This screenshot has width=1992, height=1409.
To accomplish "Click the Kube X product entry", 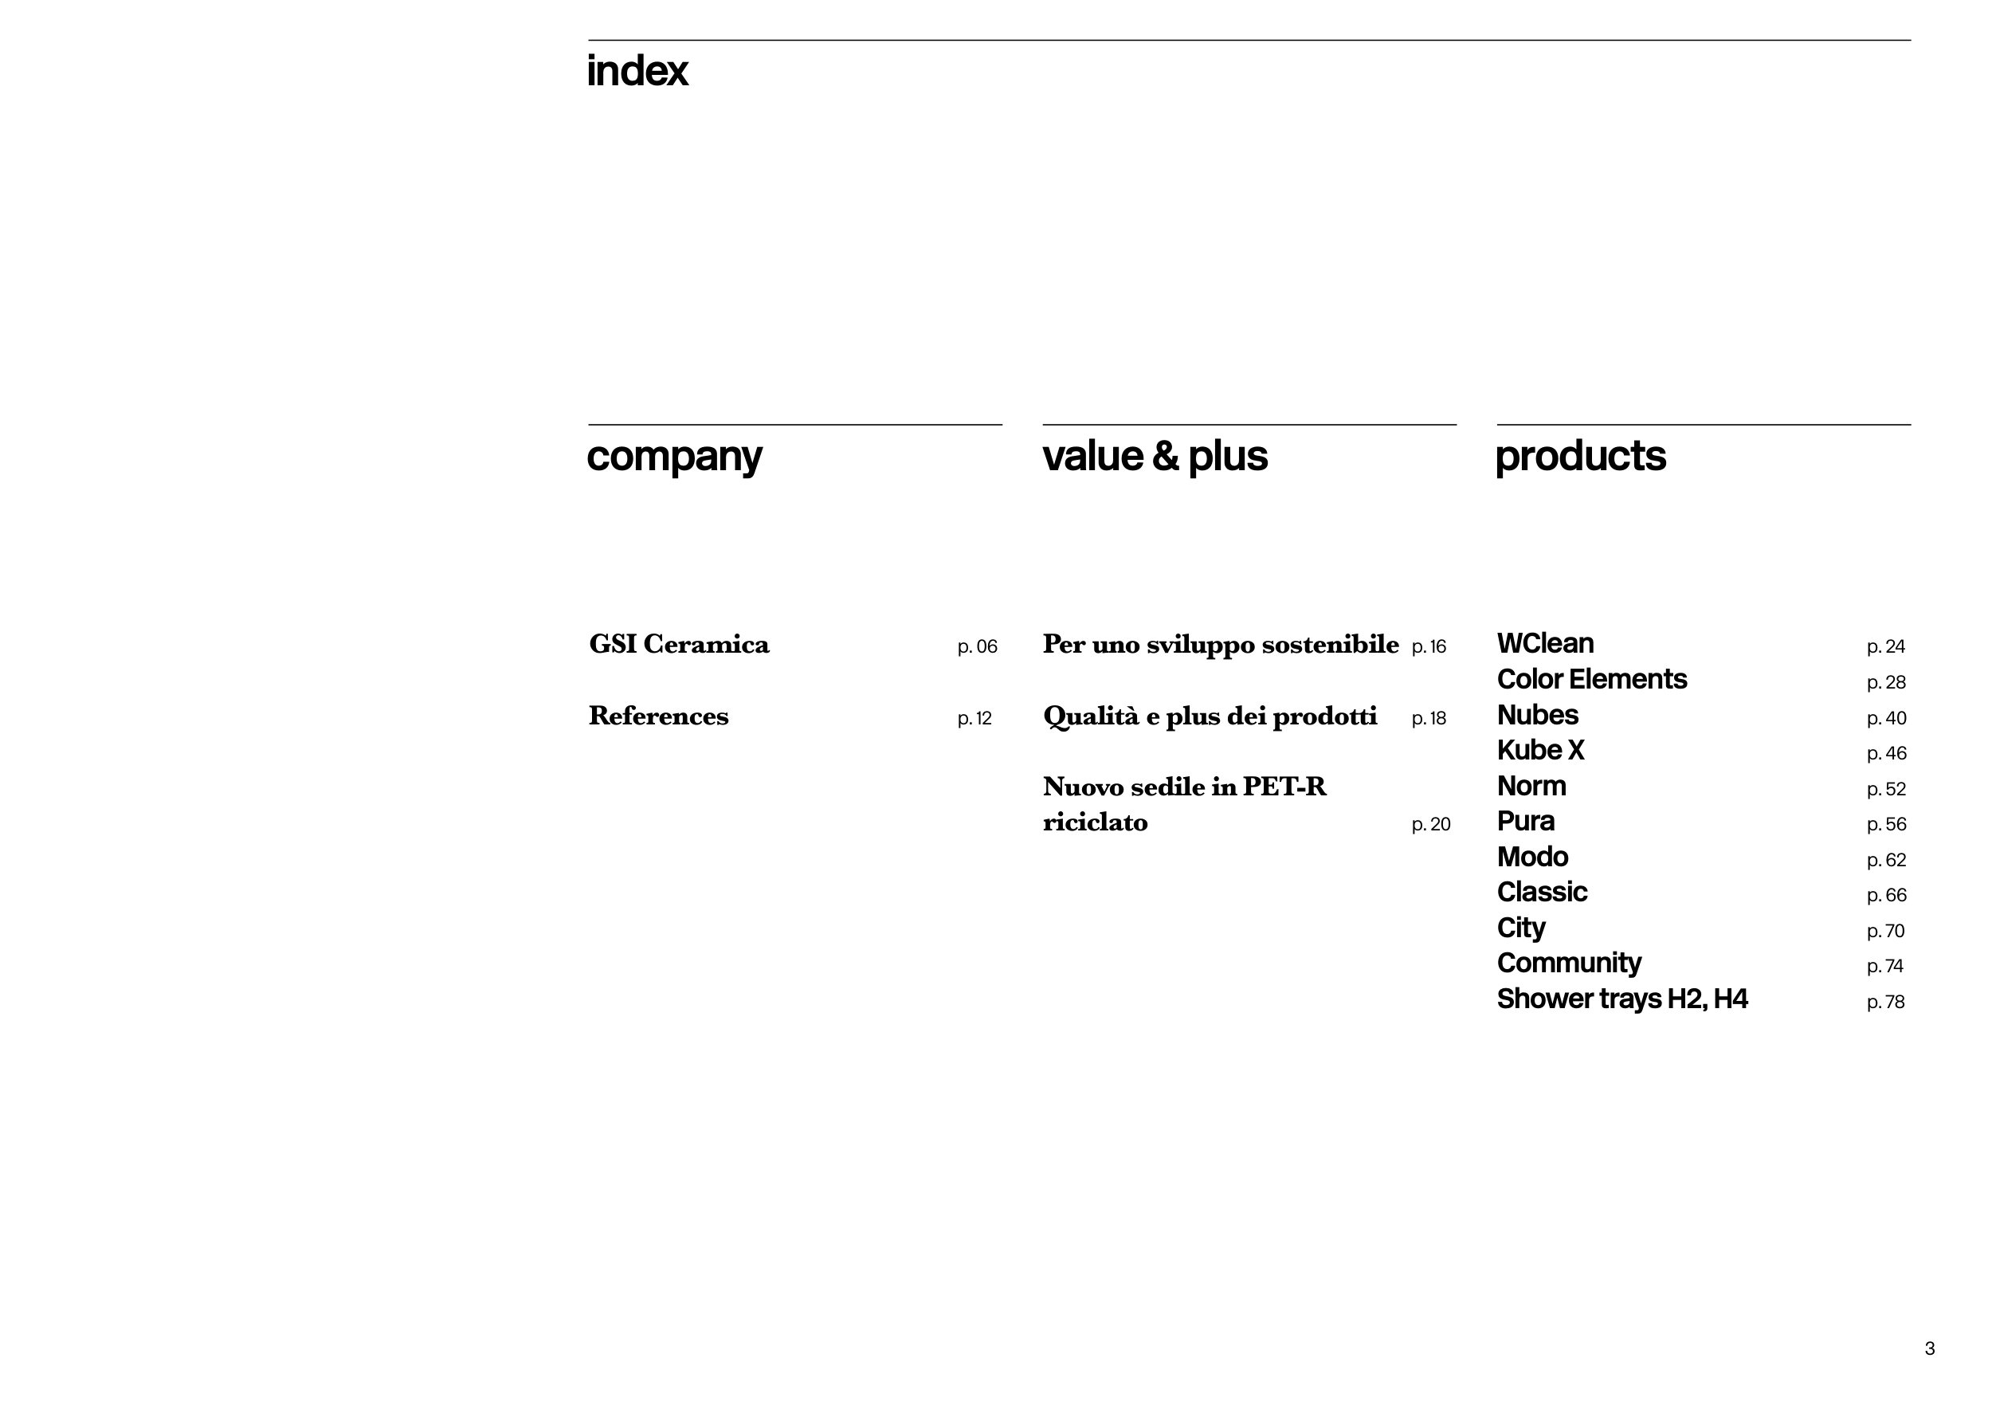I will pos(1540,751).
